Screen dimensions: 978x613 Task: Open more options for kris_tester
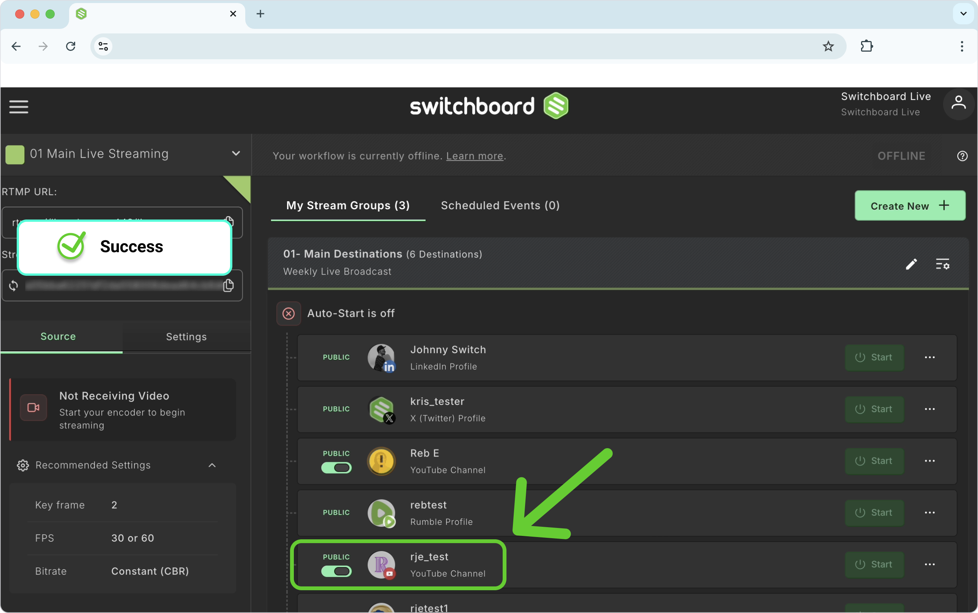click(930, 409)
